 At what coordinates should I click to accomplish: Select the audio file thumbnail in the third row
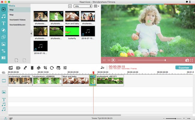click(x=40, y=46)
